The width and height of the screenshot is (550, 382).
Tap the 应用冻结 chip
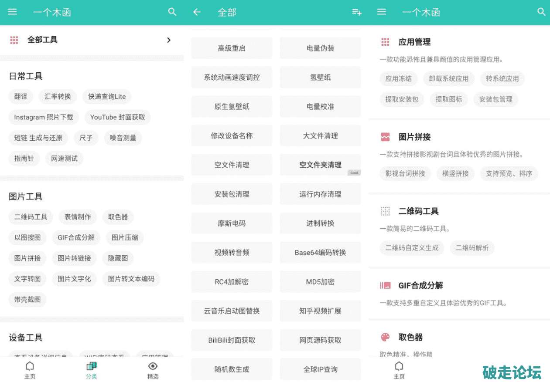point(398,79)
